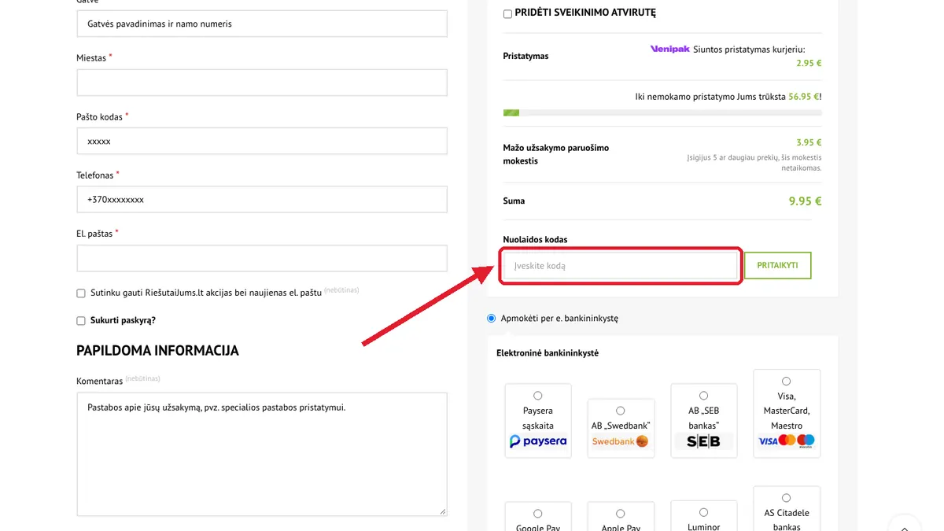Screen dimensions: 944x531
Task: Enable the 'Sukurti paskyrą?' checkbox
Action: tap(81, 321)
